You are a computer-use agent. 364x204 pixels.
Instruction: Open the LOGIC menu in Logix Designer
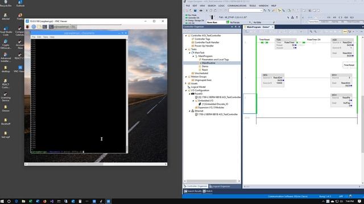tap(221, 6)
